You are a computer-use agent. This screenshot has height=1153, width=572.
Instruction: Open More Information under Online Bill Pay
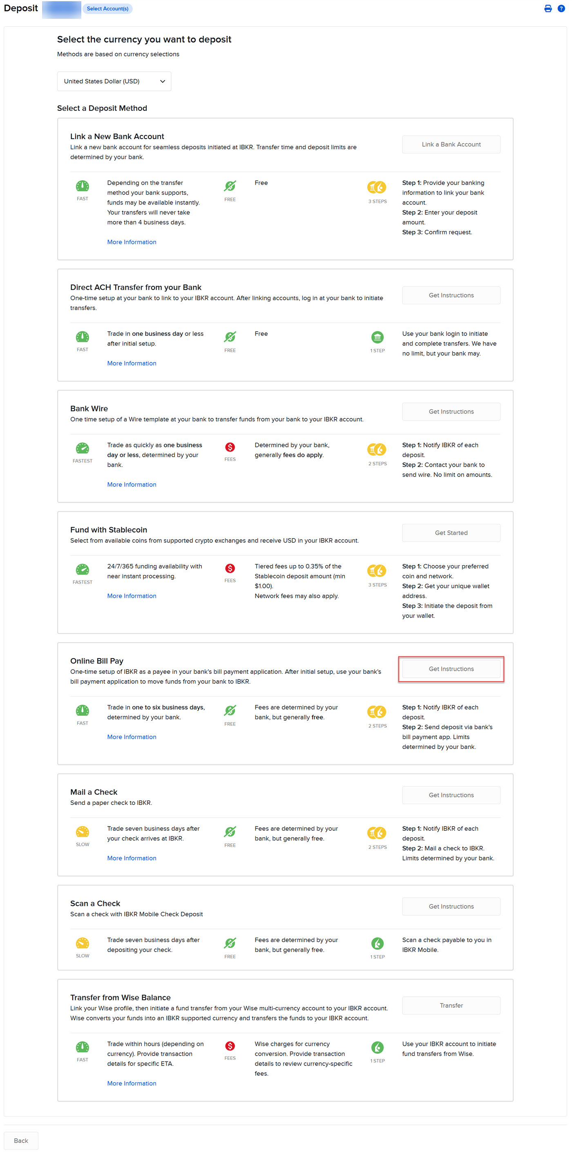point(132,737)
